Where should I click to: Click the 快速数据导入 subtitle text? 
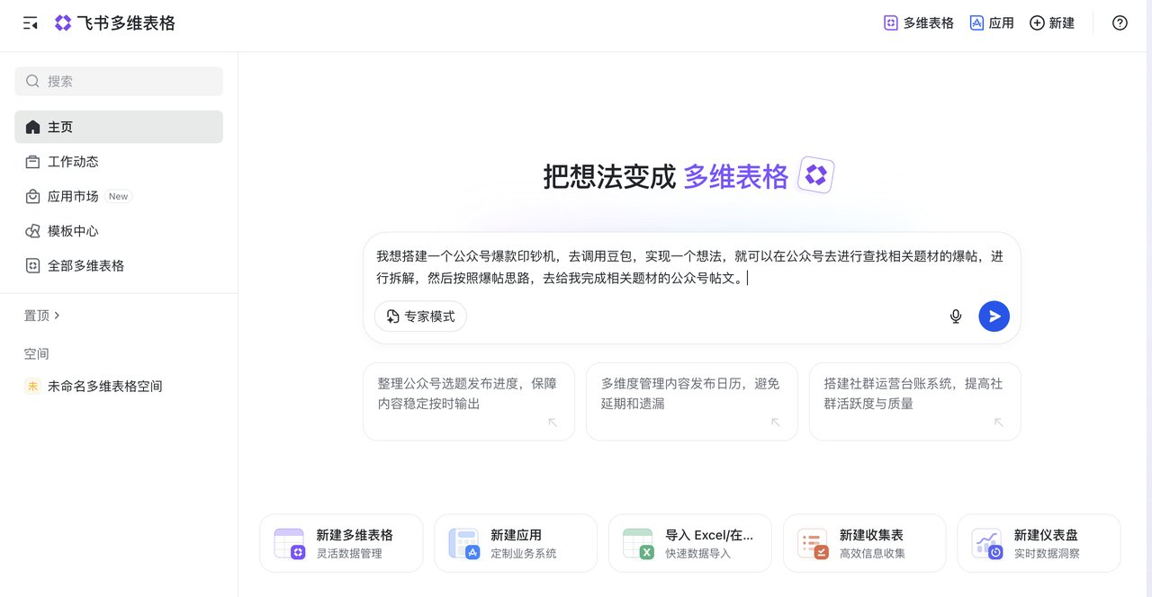pyautogui.click(x=698, y=554)
